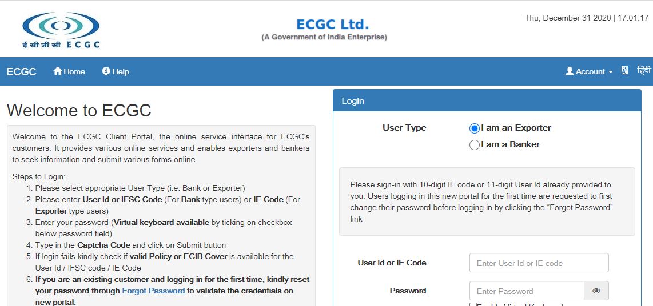Select the "I am an Exporter" option
The image size is (653, 306).
(x=474, y=128)
